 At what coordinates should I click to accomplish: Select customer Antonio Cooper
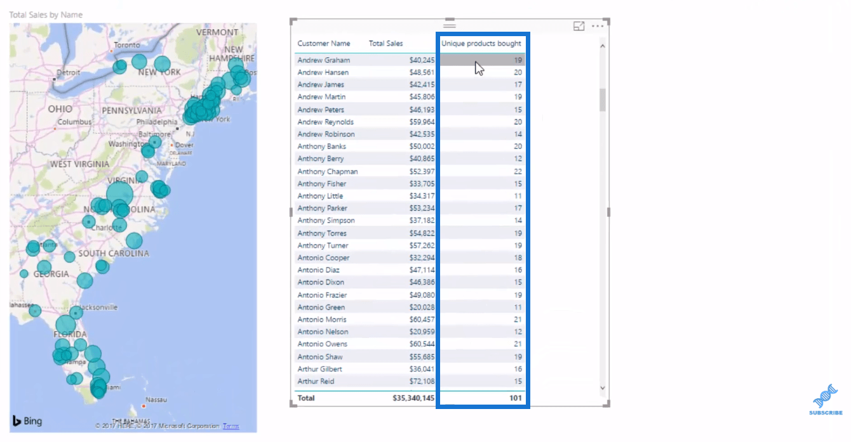(x=323, y=258)
